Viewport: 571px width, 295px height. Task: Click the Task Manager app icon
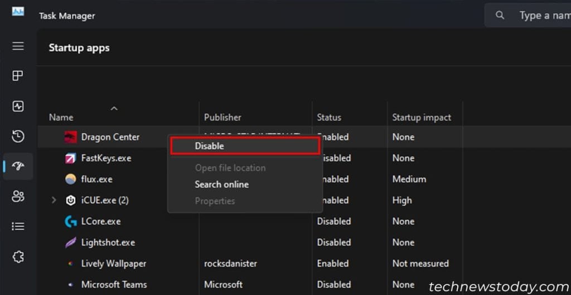(18, 11)
